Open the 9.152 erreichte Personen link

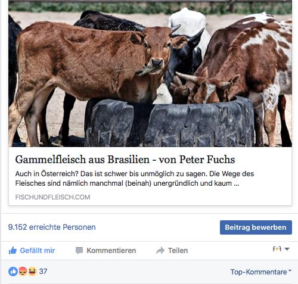point(52,227)
